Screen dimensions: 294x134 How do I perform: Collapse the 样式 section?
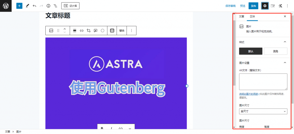[285, 42]
